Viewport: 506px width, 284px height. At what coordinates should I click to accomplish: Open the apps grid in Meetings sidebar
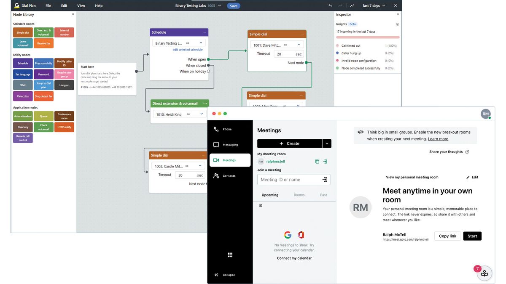pyautogui.click(x=230, y=255)
